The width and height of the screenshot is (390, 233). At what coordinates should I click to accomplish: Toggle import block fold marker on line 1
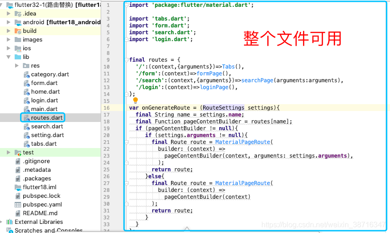tap(127, 5)
